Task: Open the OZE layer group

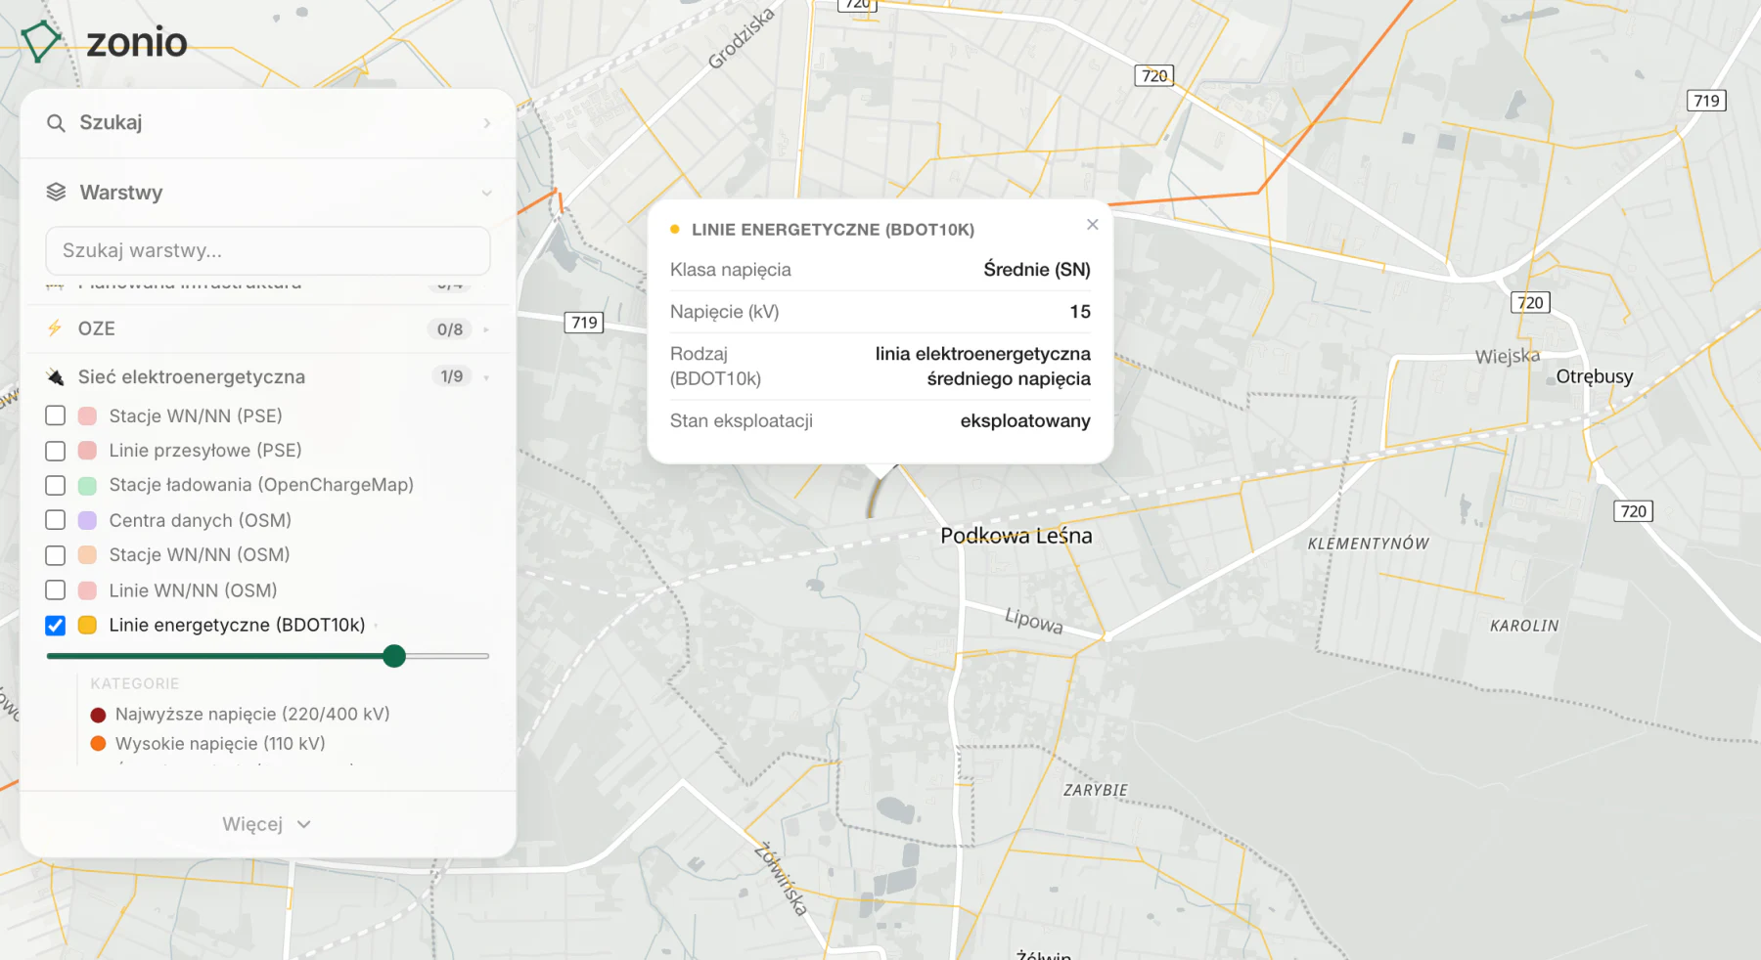Action: 268,328
